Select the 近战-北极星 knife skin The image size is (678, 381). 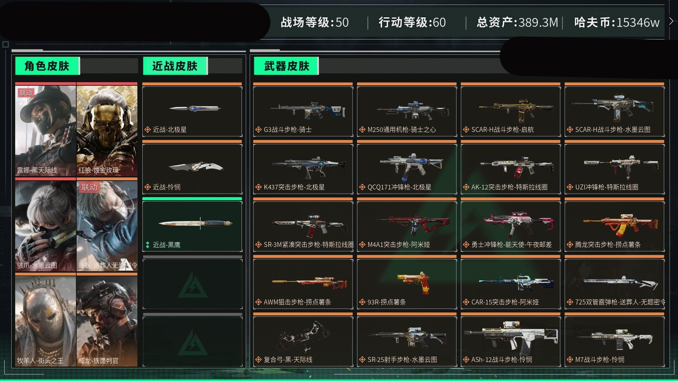pos(192,111)
